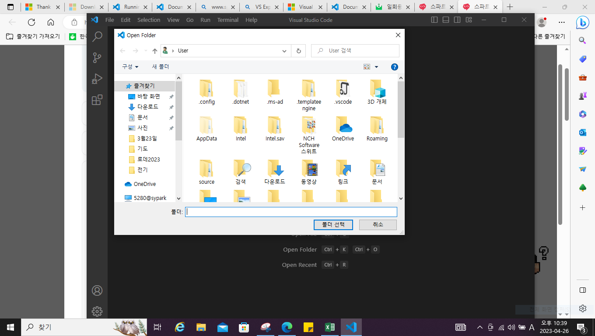
Task: Focus the 폴더 name input field
Action: coord(291,212)
